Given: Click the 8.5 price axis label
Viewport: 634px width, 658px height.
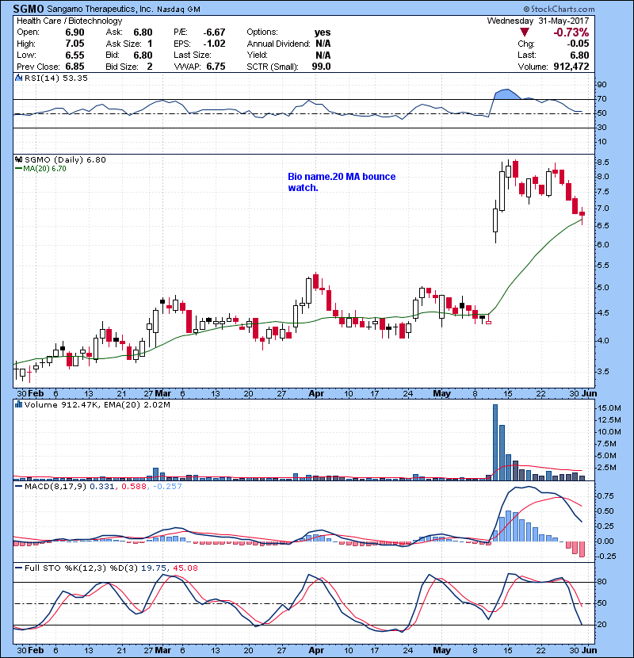Looking at the screenshot, I should [x=603, y=162].
